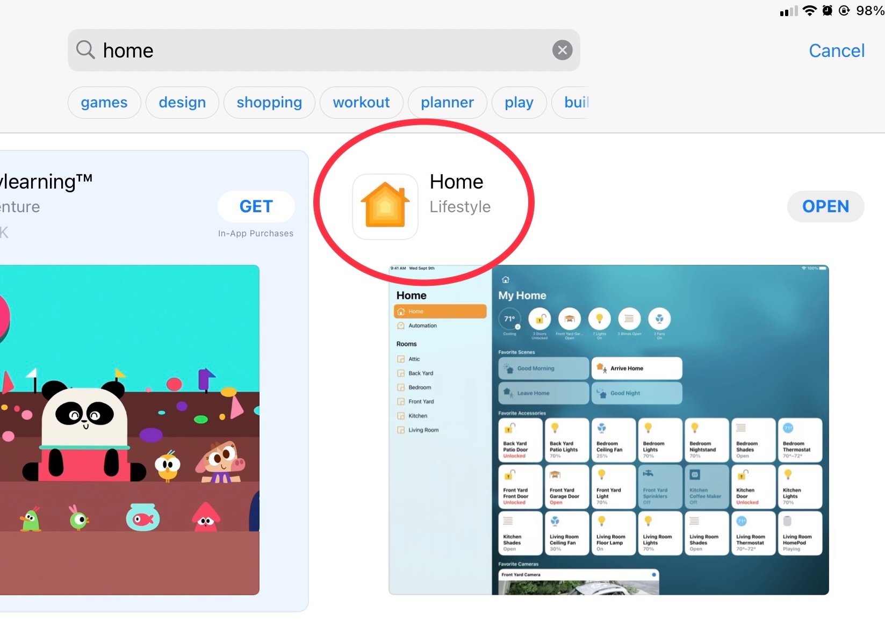885x628 pixels.
Task: Get the learning adventure app
Action: click(x=256, y=206)
